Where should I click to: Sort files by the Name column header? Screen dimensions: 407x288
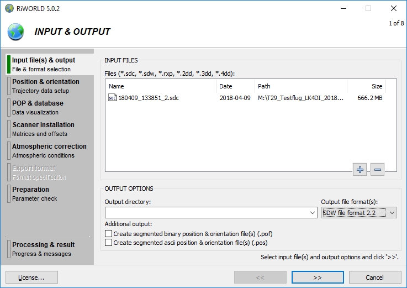[x=161, y=86]
